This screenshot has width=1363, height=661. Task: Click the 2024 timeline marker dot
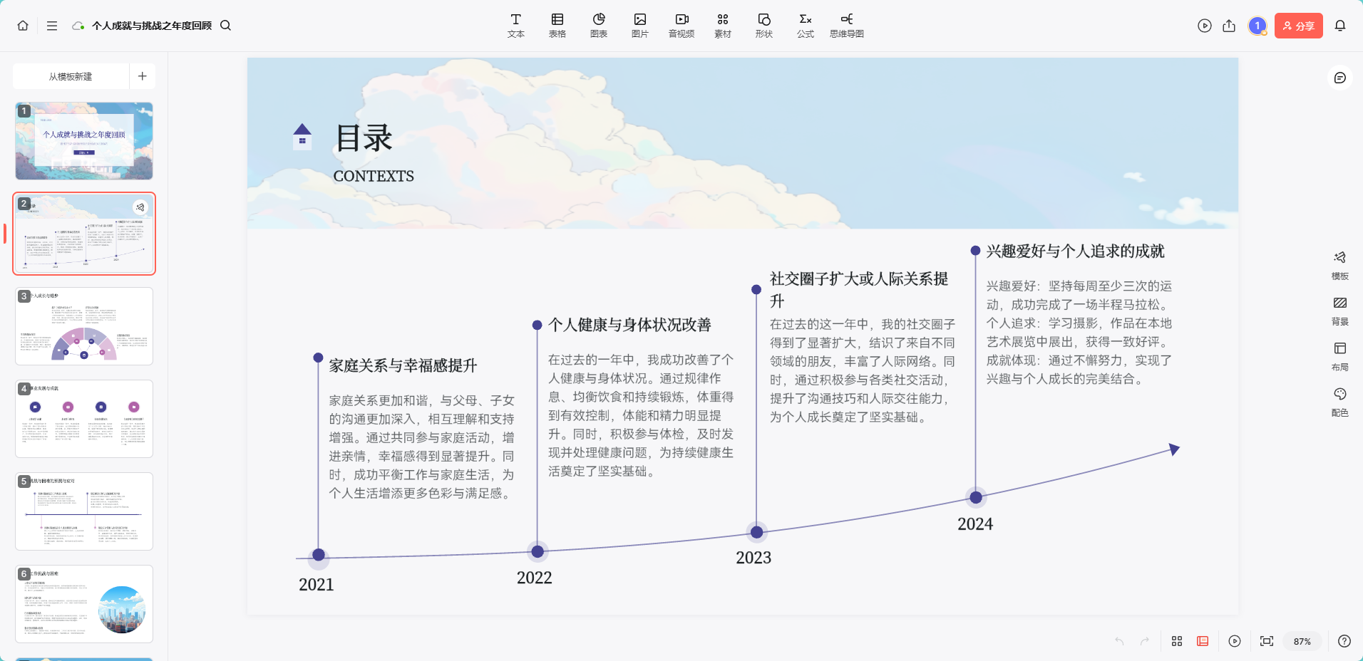pos(976,497)
